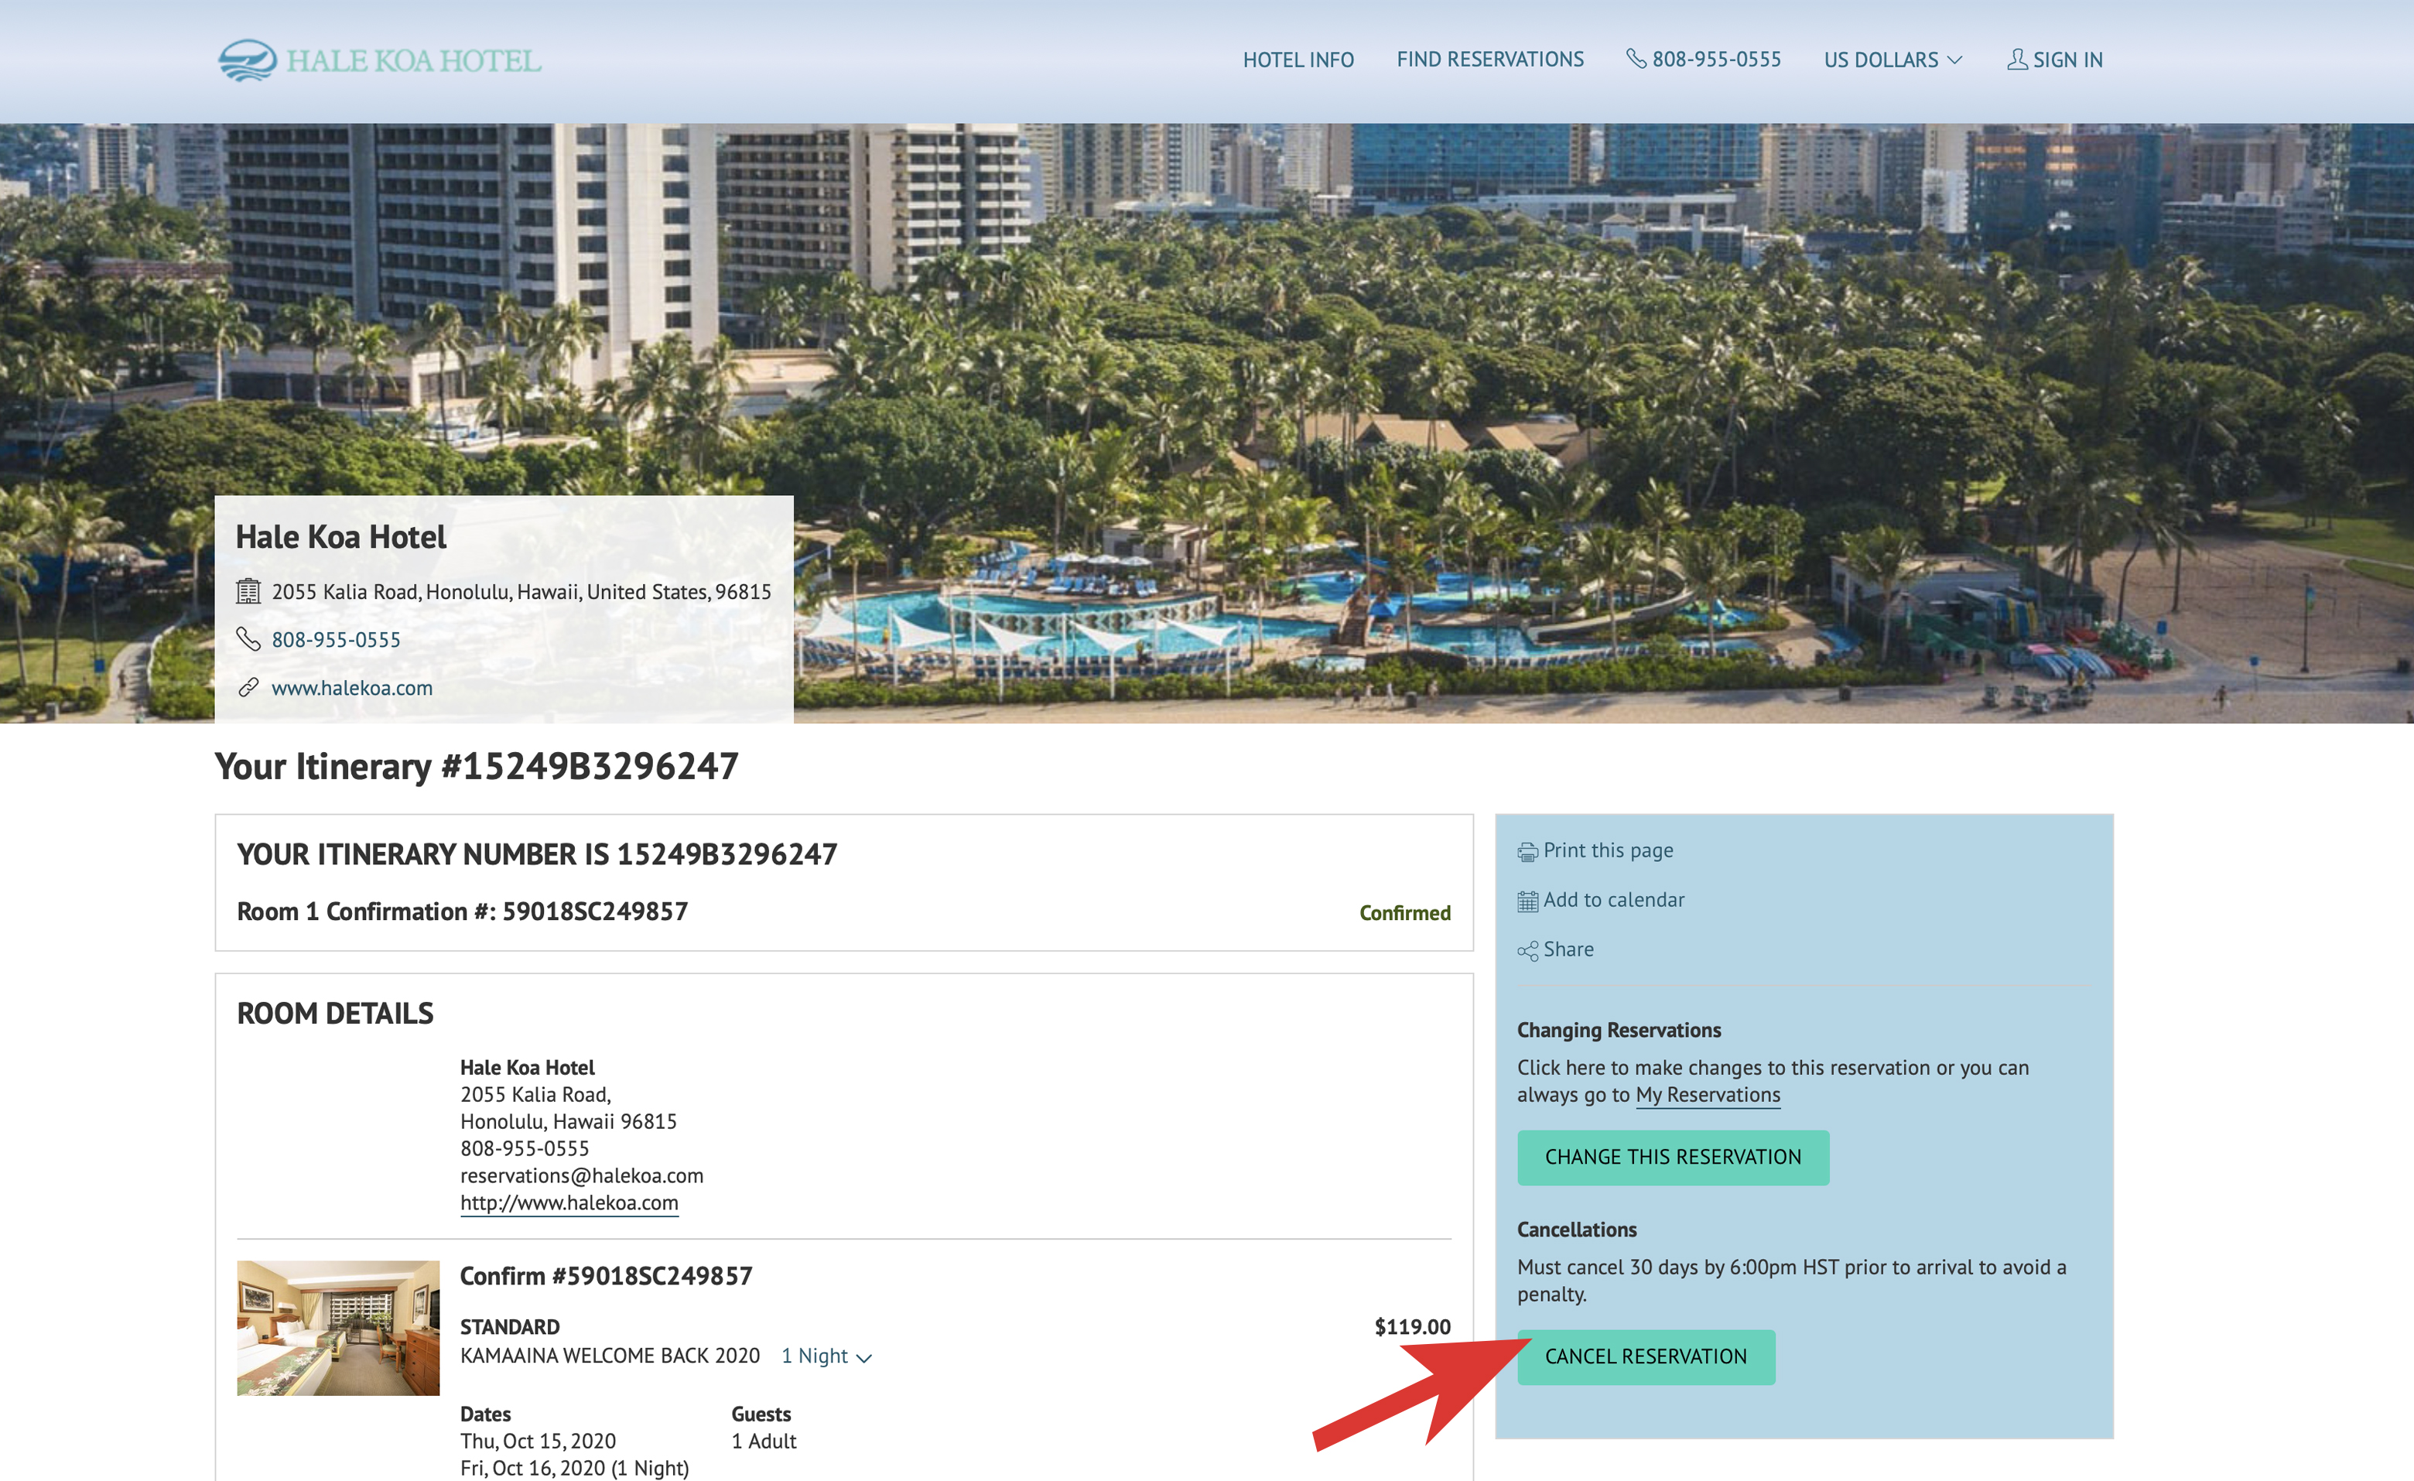Click the CANCEL RESERVATION button

[1646, 1357]
